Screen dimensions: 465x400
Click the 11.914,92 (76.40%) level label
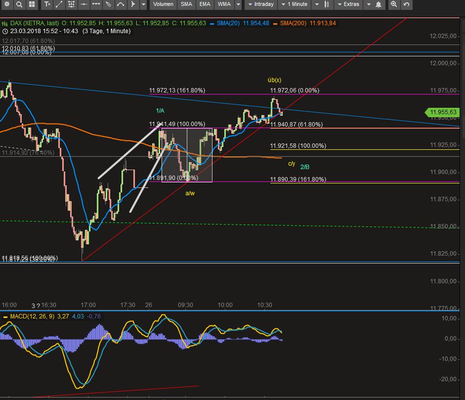coord(28,152)
